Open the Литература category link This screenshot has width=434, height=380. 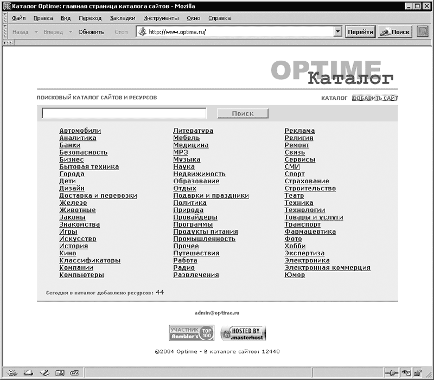point(193,131)
